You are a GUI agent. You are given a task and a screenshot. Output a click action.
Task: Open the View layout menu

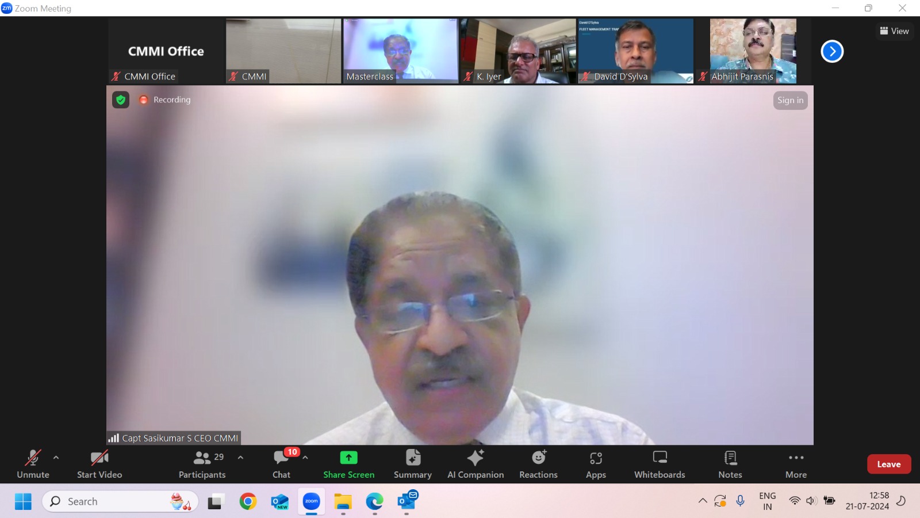click(894, 31)
